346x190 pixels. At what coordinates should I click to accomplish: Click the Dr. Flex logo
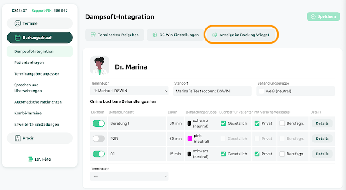[x=40, y=159]
